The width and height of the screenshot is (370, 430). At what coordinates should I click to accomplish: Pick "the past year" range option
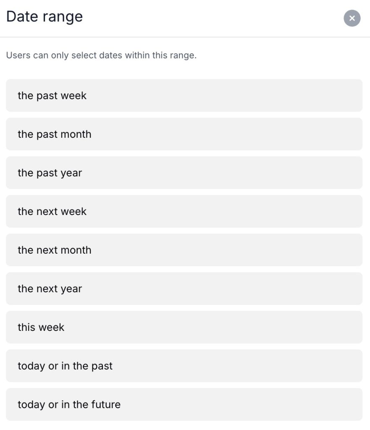184,173
